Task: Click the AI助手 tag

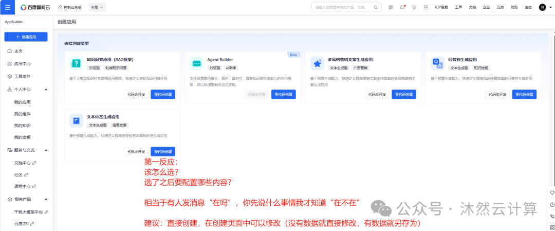Action: point(231,68)
